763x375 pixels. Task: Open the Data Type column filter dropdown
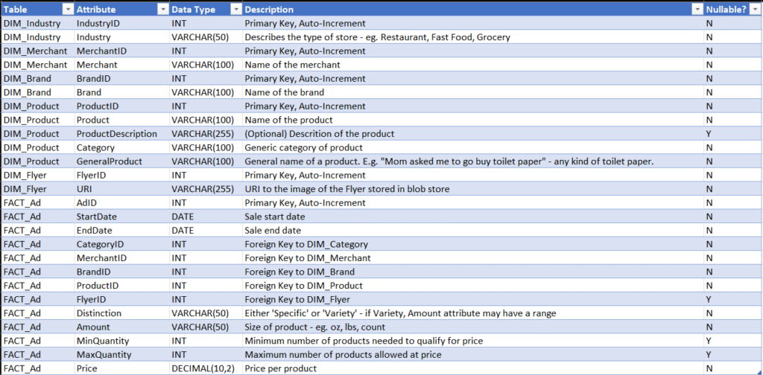[x=235, y=10]
